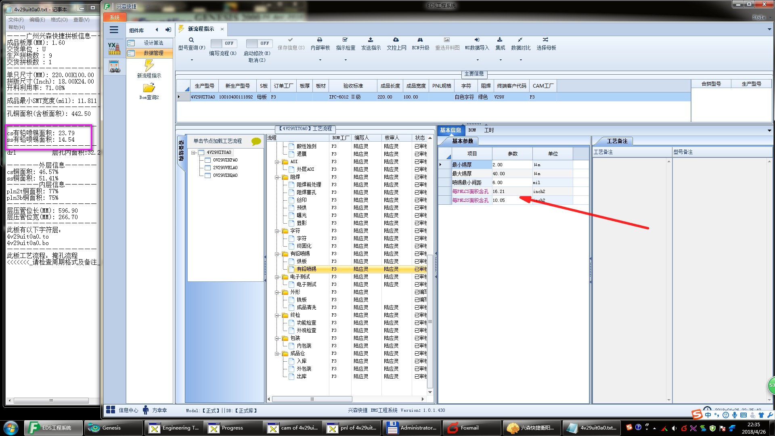Image resolution: width=775 pixels, height=436 pixels.
Task: Click ECN升级 toolbar icon
Action: click(x=420, y=40)
